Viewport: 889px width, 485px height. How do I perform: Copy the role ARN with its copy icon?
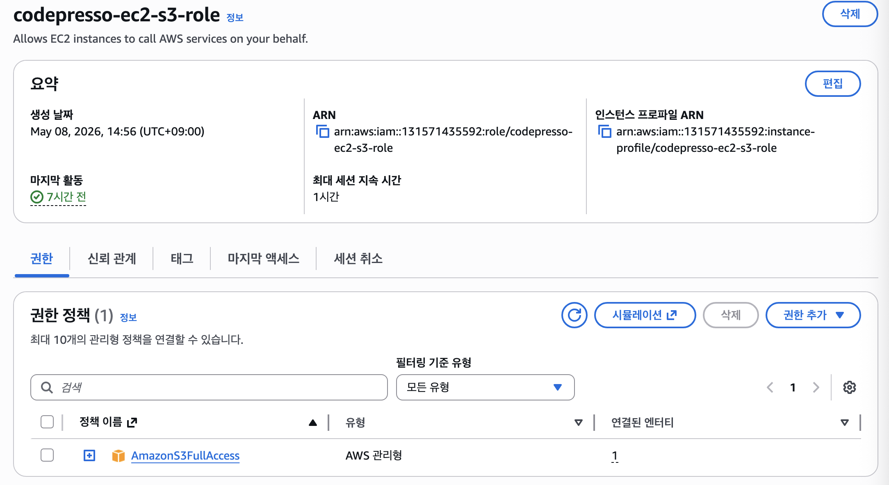[x=322, y=131]
